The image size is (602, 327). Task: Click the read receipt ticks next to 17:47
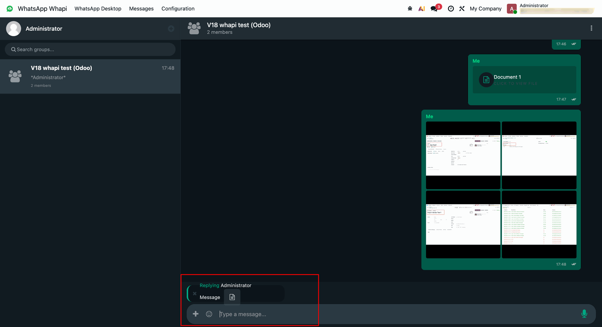click(574, 99)
